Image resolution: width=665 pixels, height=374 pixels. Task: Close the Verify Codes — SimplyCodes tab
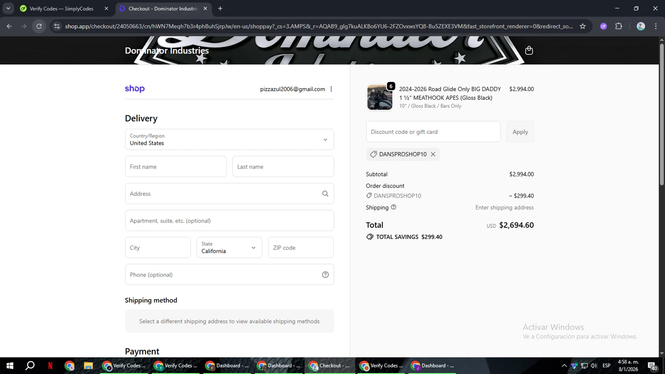pos(106,8)
